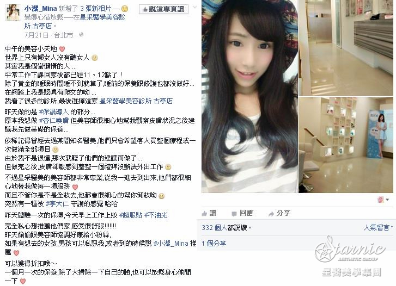Open the large selfie photo with hat
The height and width of the screenshot is (286, 396).
click(249, 96)
